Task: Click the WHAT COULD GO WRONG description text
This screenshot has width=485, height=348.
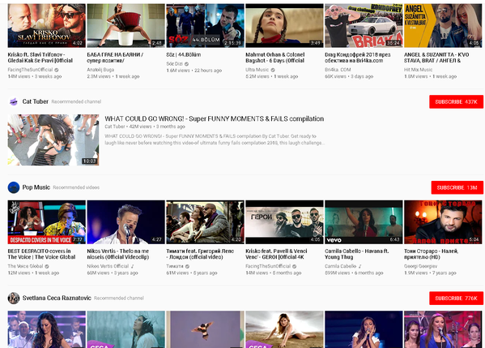Action: [x=215, y=140]
